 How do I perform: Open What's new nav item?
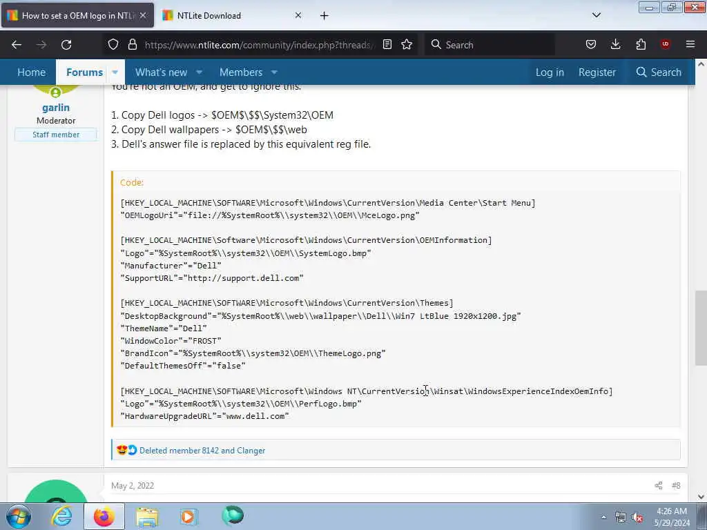click(x=161, y=72)
